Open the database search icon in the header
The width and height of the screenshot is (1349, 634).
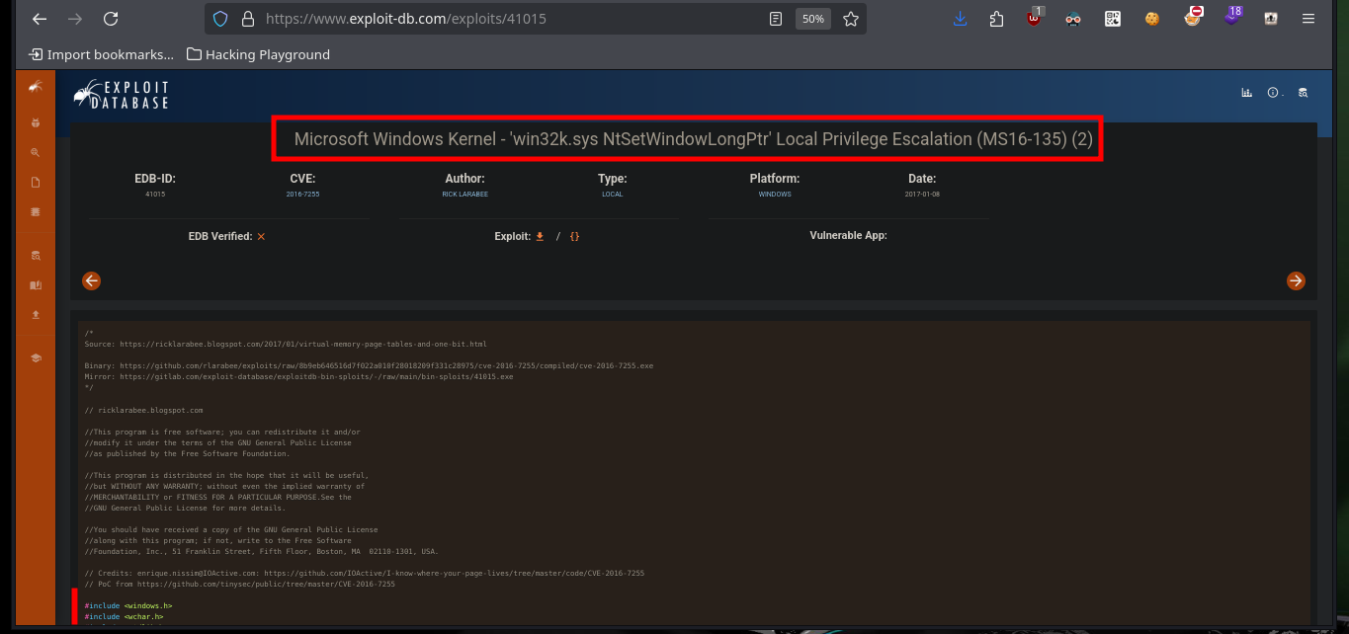coord(1303,93)
